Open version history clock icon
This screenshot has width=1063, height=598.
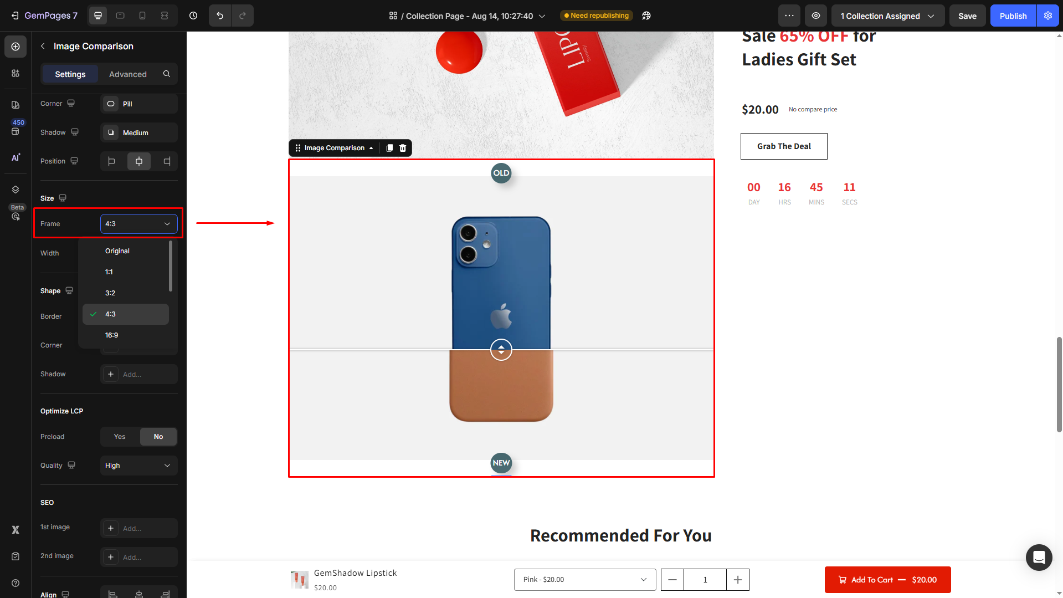[193, 16]
